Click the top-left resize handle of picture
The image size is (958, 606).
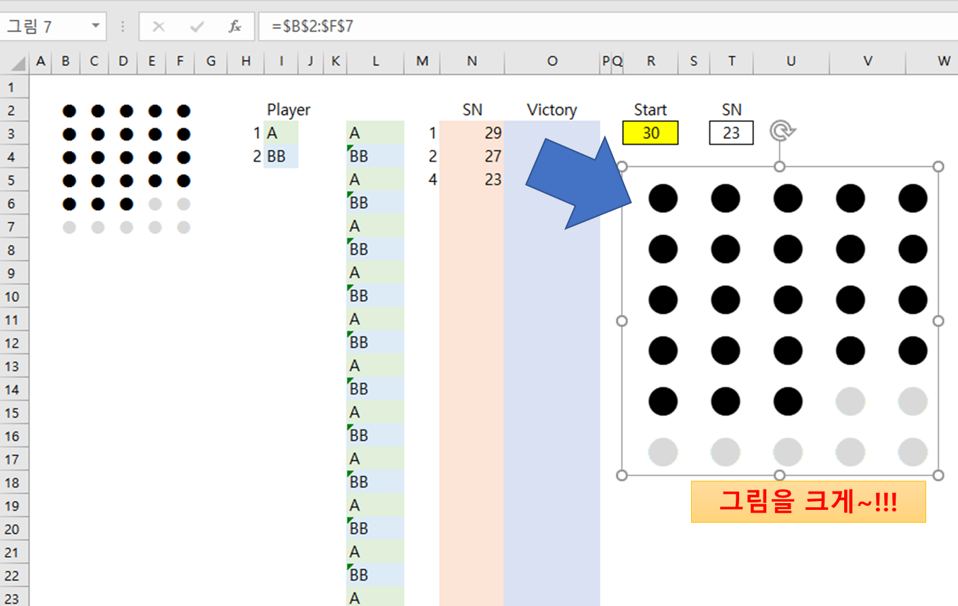point(622,167)
